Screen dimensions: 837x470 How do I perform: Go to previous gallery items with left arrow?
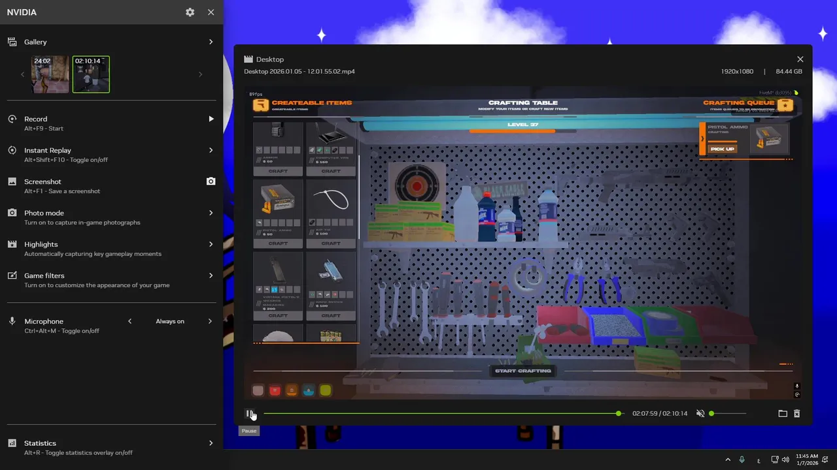[22, 74]
